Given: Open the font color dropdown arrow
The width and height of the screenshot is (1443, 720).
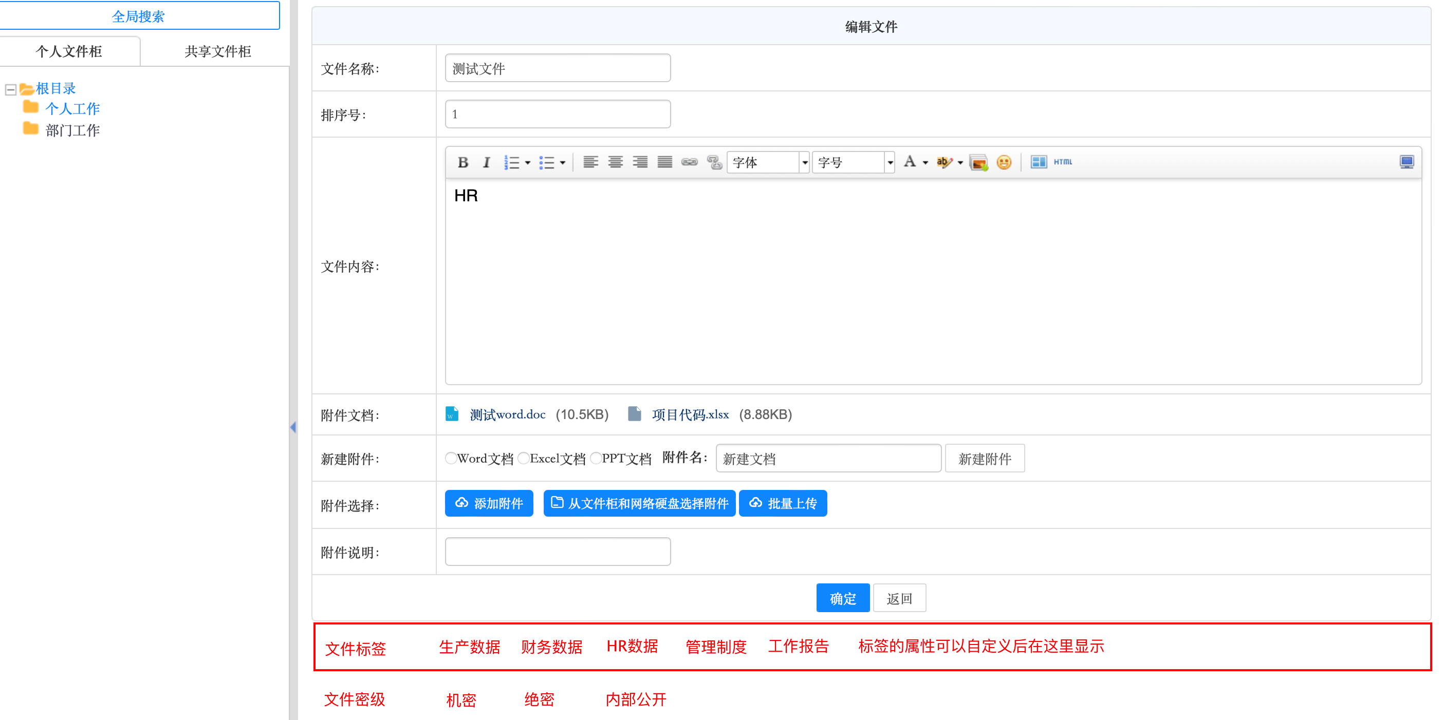Looking at the screenshot, I should point(926,163).
